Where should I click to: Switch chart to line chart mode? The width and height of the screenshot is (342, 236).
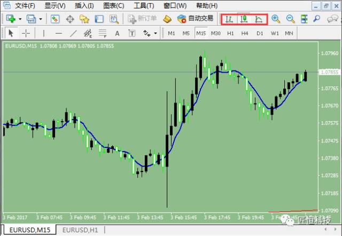[x=259, y=19]
